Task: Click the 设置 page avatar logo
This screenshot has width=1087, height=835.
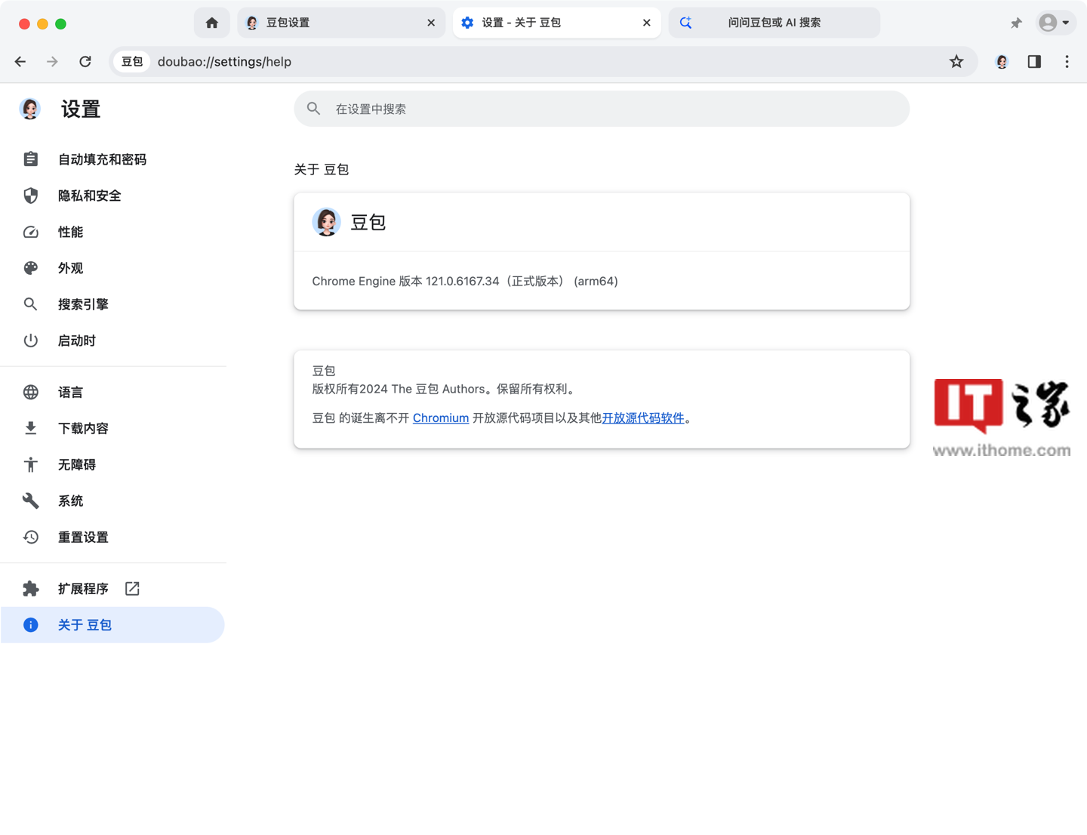Action: pos(30,109)
